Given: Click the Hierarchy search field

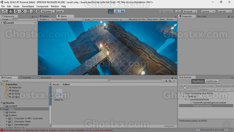Looking at the screenshot, I should (23, 19).
